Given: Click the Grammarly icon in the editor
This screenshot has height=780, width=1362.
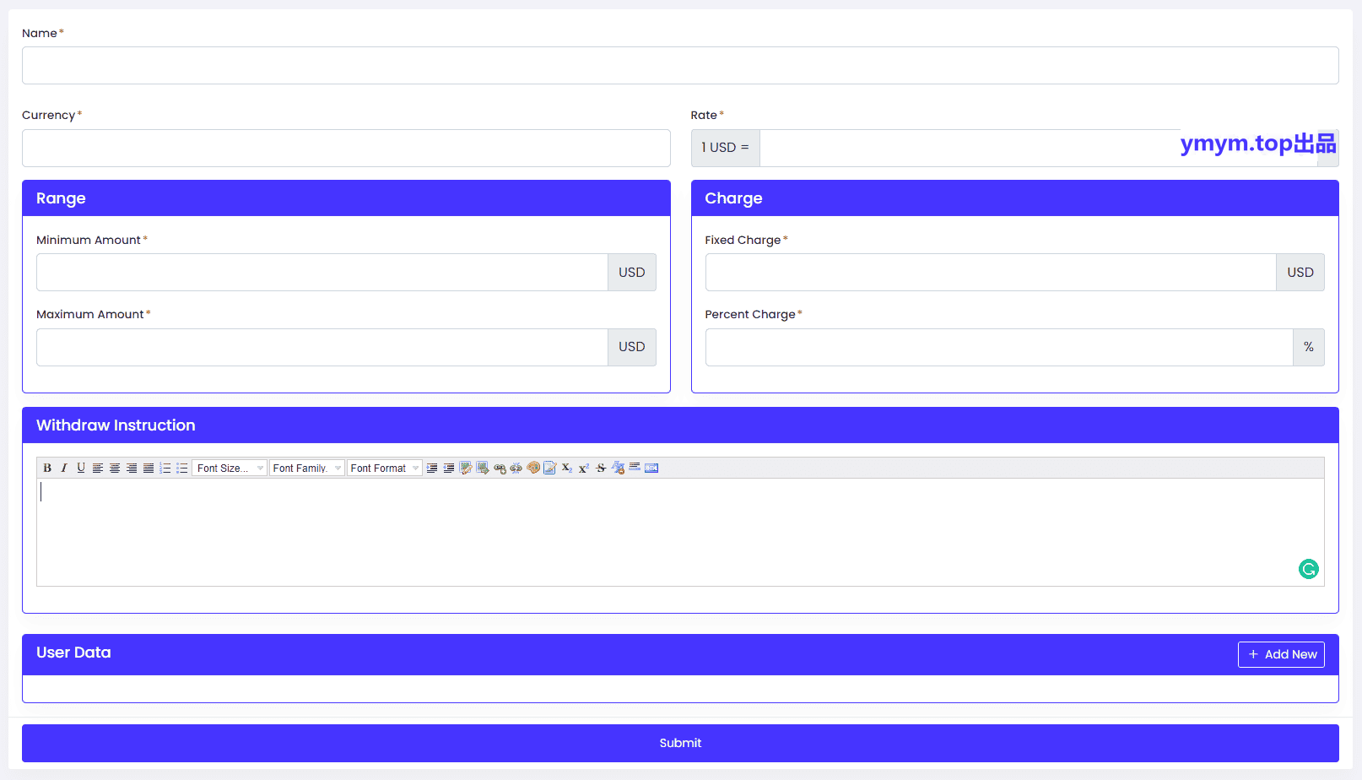Looking at the screenshot, I should click(x=1309, y=569).
